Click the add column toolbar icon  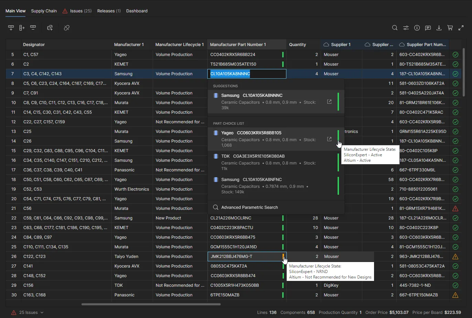22,28
